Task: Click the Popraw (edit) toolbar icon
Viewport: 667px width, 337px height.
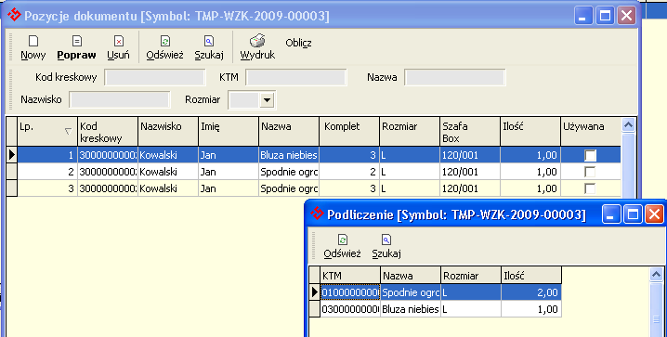Action: click(x=76, y=41)
